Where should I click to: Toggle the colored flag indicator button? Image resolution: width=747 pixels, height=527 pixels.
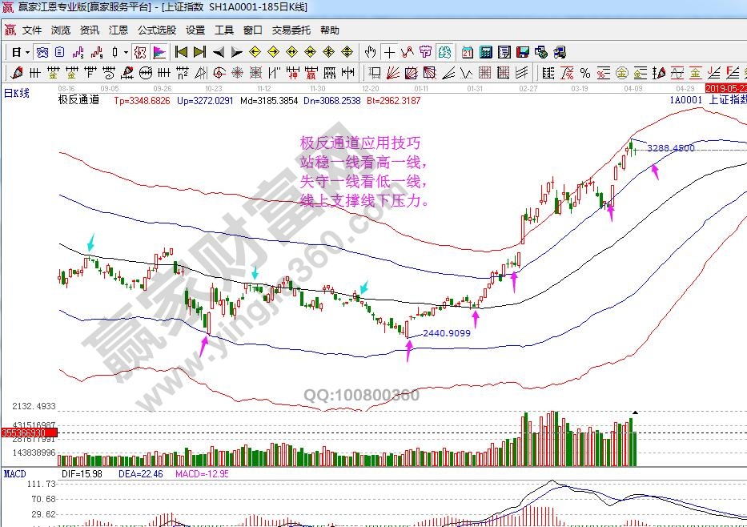[159, 52]
